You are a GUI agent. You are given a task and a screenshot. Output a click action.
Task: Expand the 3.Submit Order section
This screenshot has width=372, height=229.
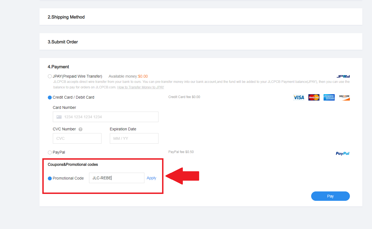[63, 42]
